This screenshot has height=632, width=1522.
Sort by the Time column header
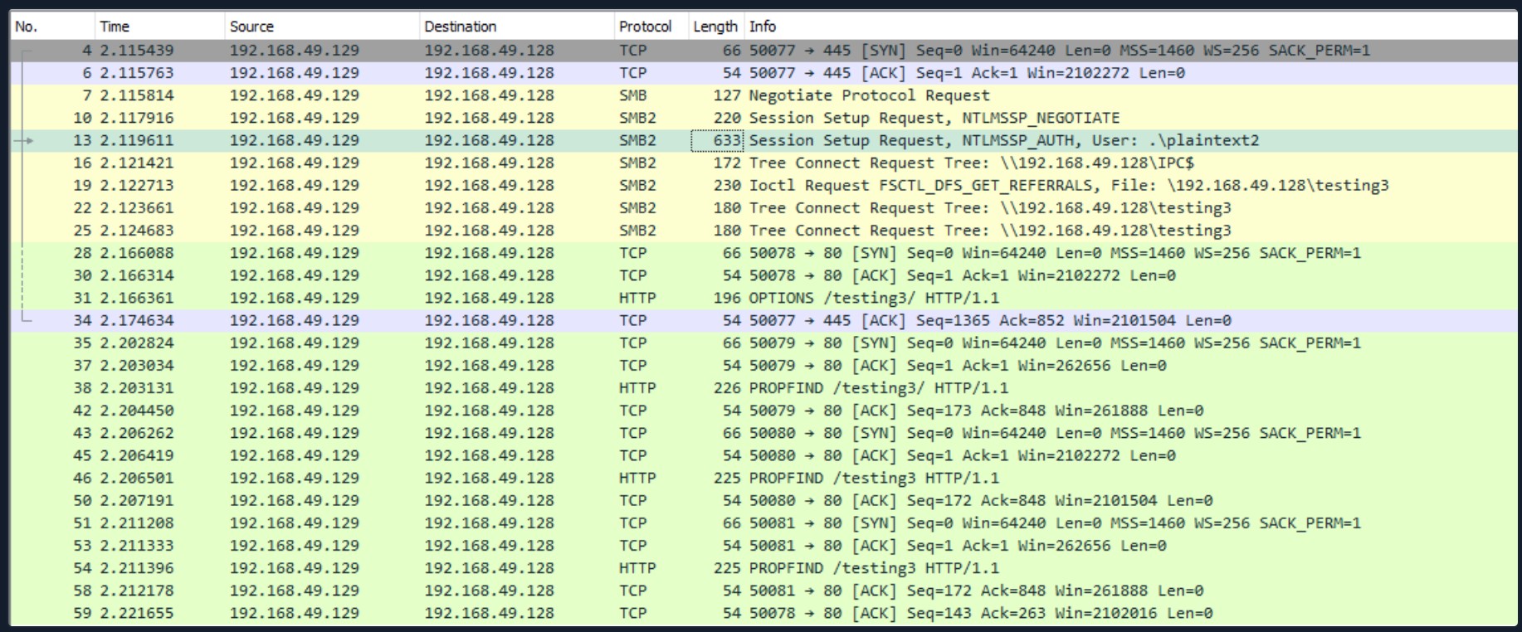tap(159, 27)
